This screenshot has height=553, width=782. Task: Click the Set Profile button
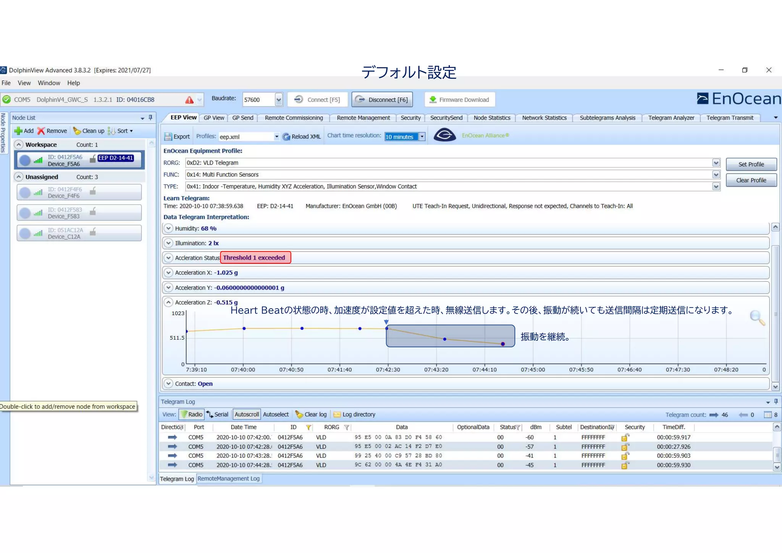(x=751, y=164)
